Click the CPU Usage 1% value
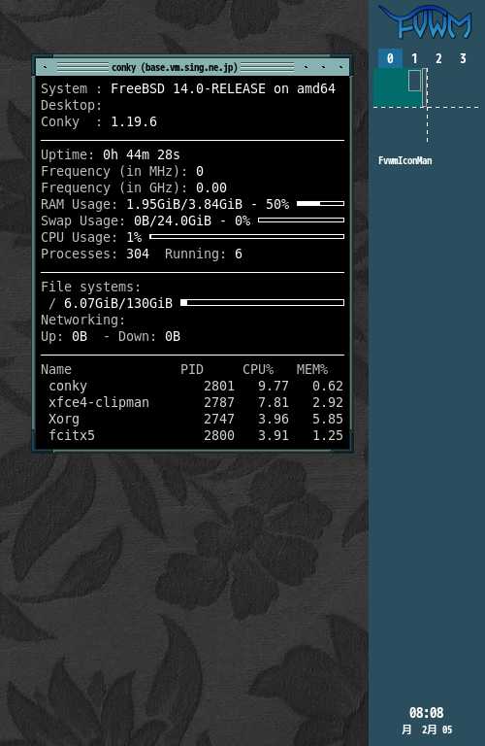This screenshot has width=485, height=746. [x=134, y=237]
